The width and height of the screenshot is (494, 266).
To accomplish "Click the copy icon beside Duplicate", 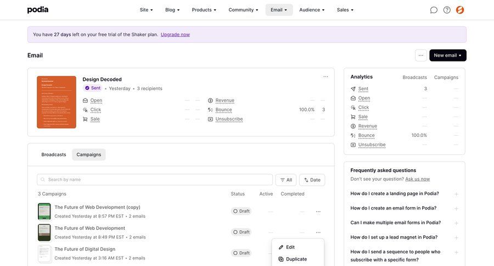I will pyautogui.click(x=281, y=259).
